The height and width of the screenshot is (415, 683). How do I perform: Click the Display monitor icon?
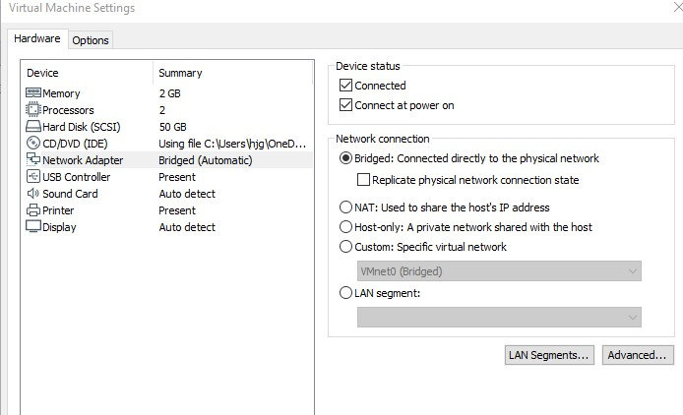coord(32,227)
